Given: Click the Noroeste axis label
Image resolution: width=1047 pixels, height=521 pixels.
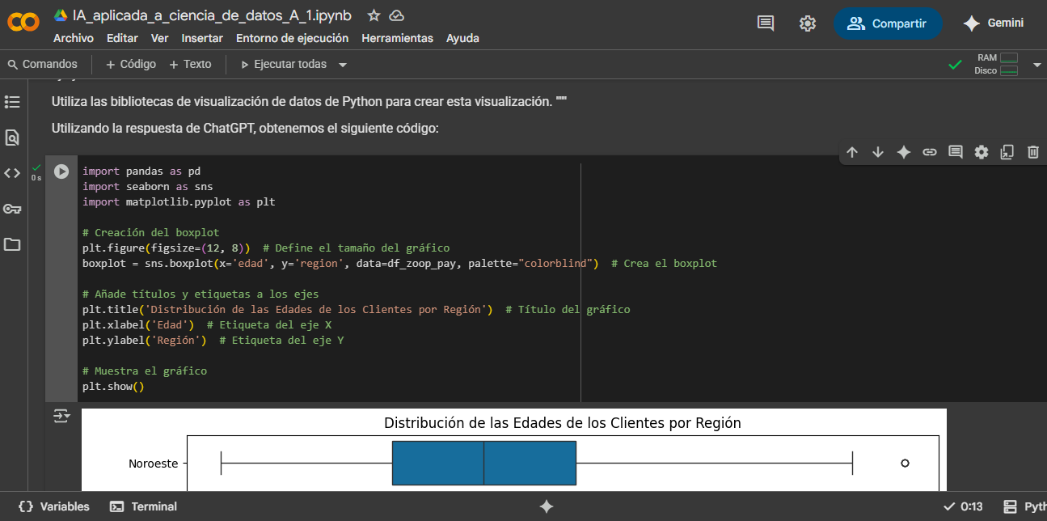Looking at the screenshot, I should pos(153,464).
